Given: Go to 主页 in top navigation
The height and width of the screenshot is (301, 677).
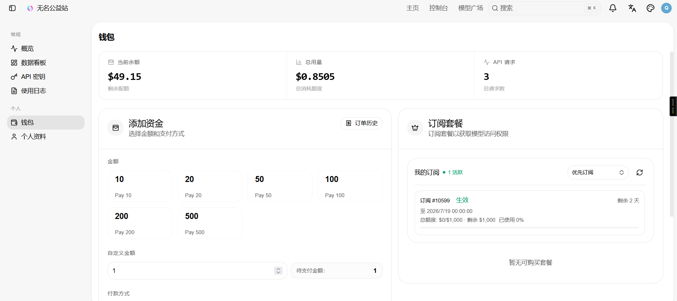Looking at the screenshot, I should pyautogui.click(x=413, y=8).
